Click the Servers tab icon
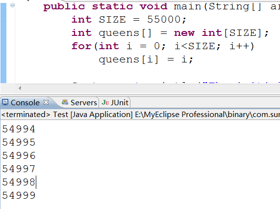Viewport: 280px width, 209px height. click(x=65, y=102)
